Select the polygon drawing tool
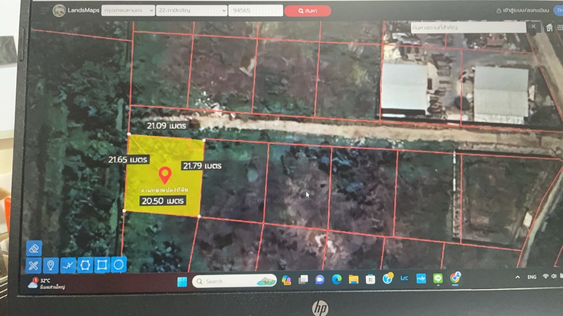The height and width of the screenshot is (316, 563). [x=85, y=265]
